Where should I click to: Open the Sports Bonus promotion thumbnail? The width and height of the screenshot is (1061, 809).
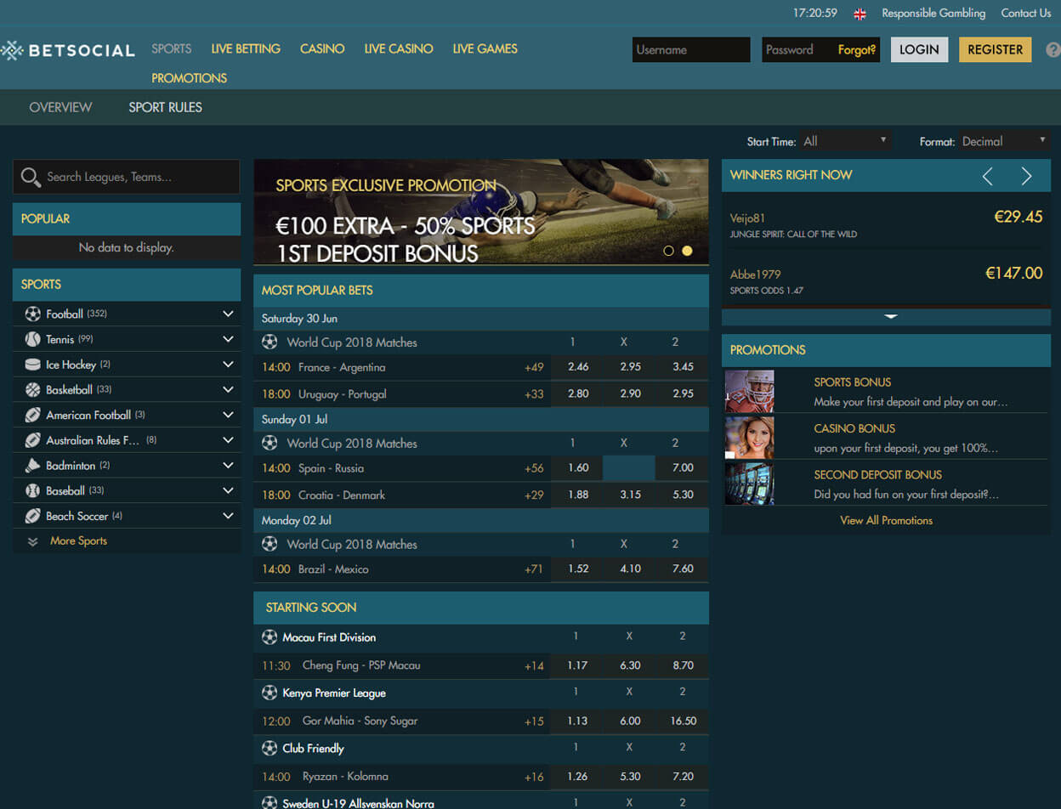point(749,391)
